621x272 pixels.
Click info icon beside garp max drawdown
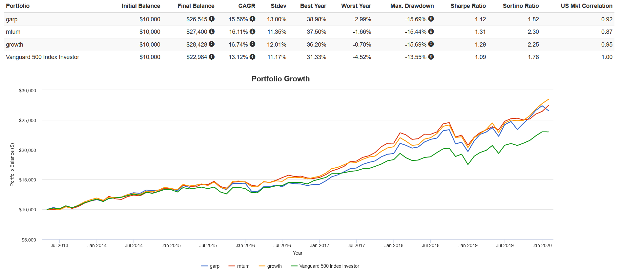click(431, 19)
